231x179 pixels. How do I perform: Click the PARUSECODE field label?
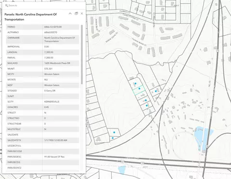(x=14, y=151)
